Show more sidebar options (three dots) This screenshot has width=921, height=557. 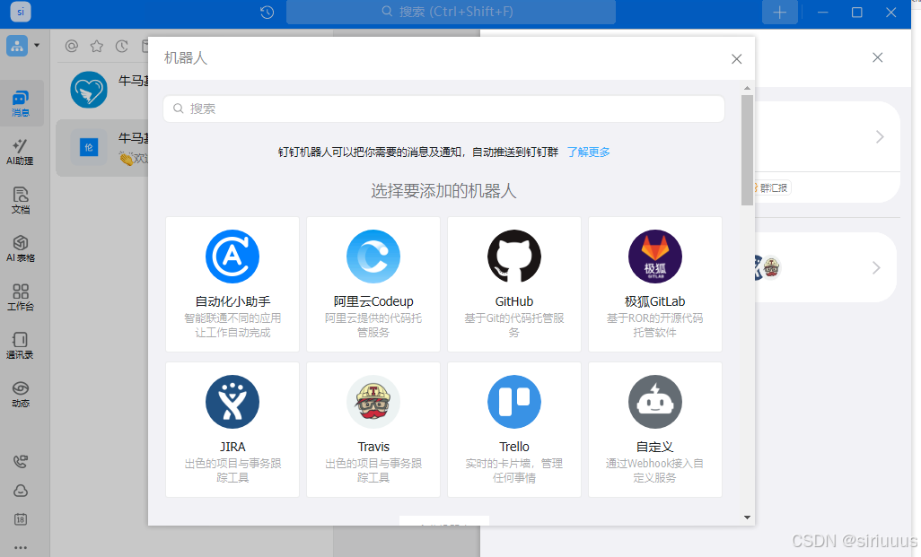coord(21,547)
